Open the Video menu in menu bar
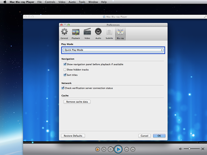The image size is (207, 155). tap(62, 2)
